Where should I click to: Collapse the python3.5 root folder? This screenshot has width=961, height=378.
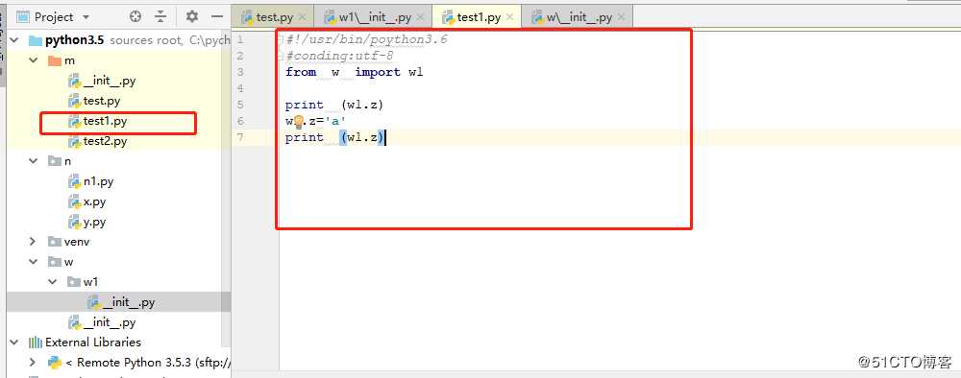tap(14, 40)
